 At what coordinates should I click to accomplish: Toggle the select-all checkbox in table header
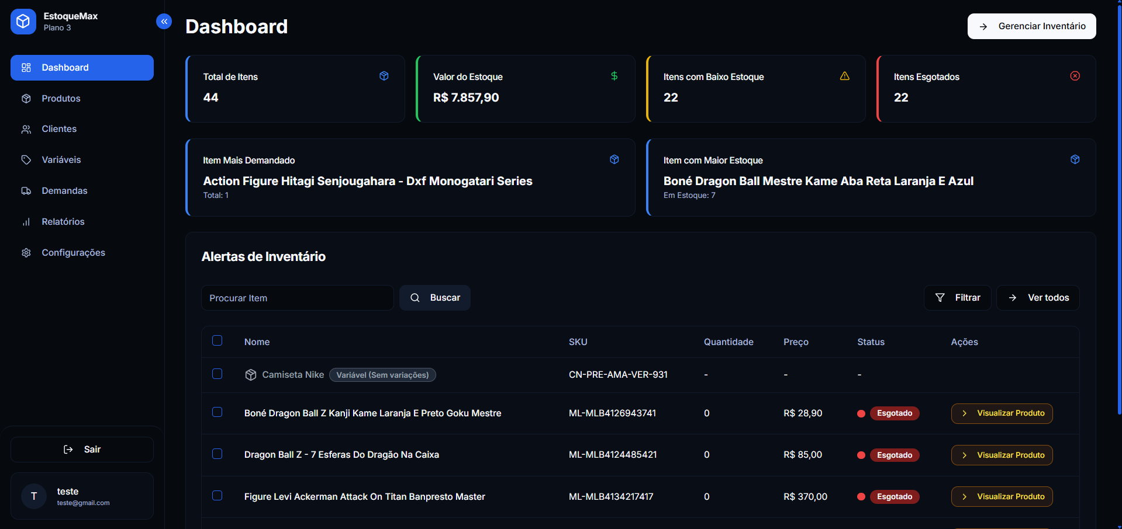tap(217, 340)
